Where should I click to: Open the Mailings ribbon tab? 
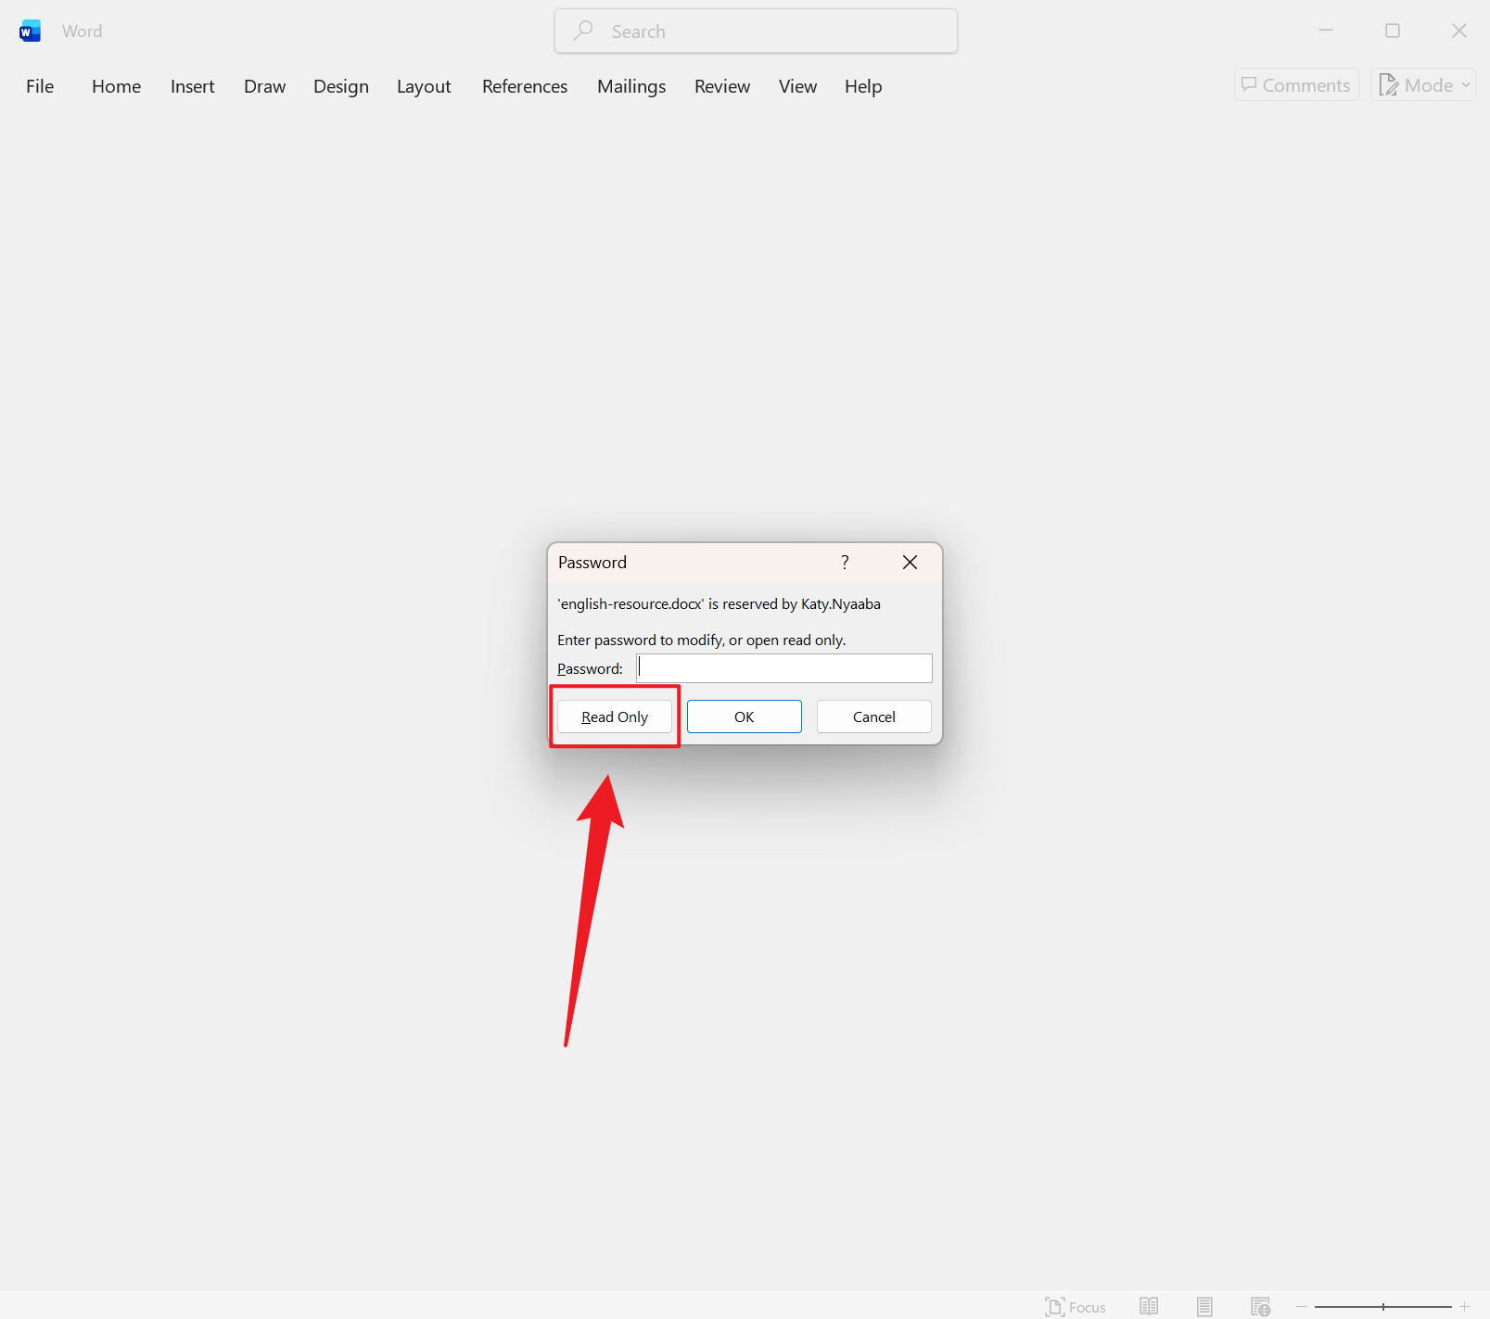[x=630, y=85]
